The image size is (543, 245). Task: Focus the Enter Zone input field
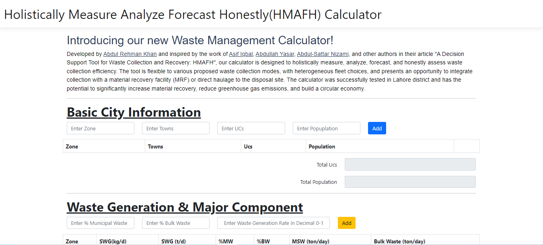pyautogui.click(x=101, y=128)
